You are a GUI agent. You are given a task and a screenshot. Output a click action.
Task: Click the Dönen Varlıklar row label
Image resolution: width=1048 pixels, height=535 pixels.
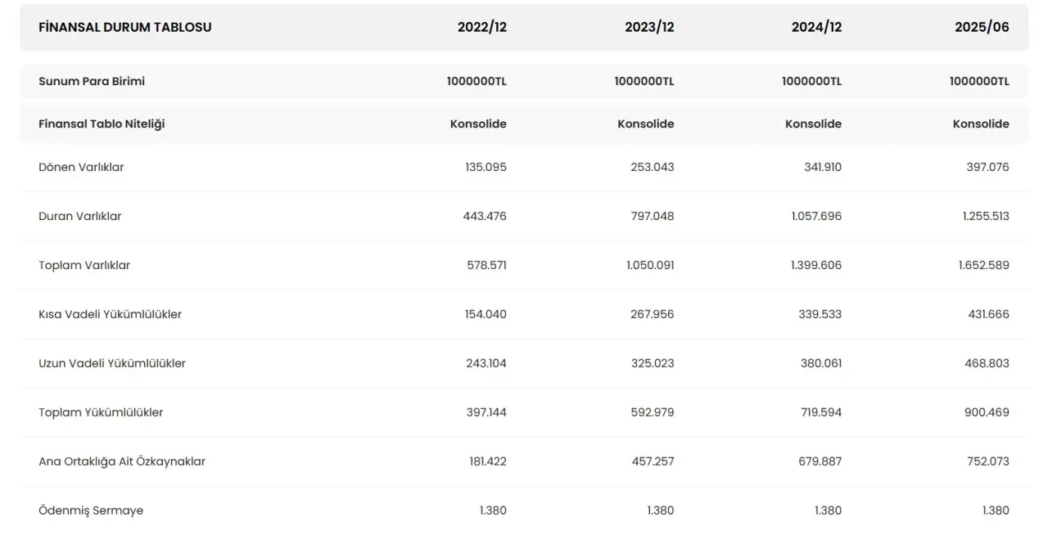click(81, 167)
